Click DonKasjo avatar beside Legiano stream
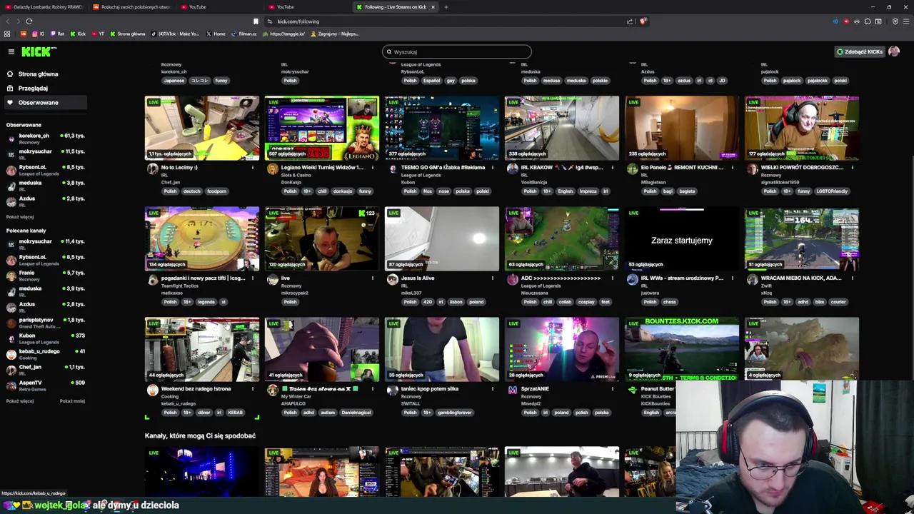 [x=272, y=169]
